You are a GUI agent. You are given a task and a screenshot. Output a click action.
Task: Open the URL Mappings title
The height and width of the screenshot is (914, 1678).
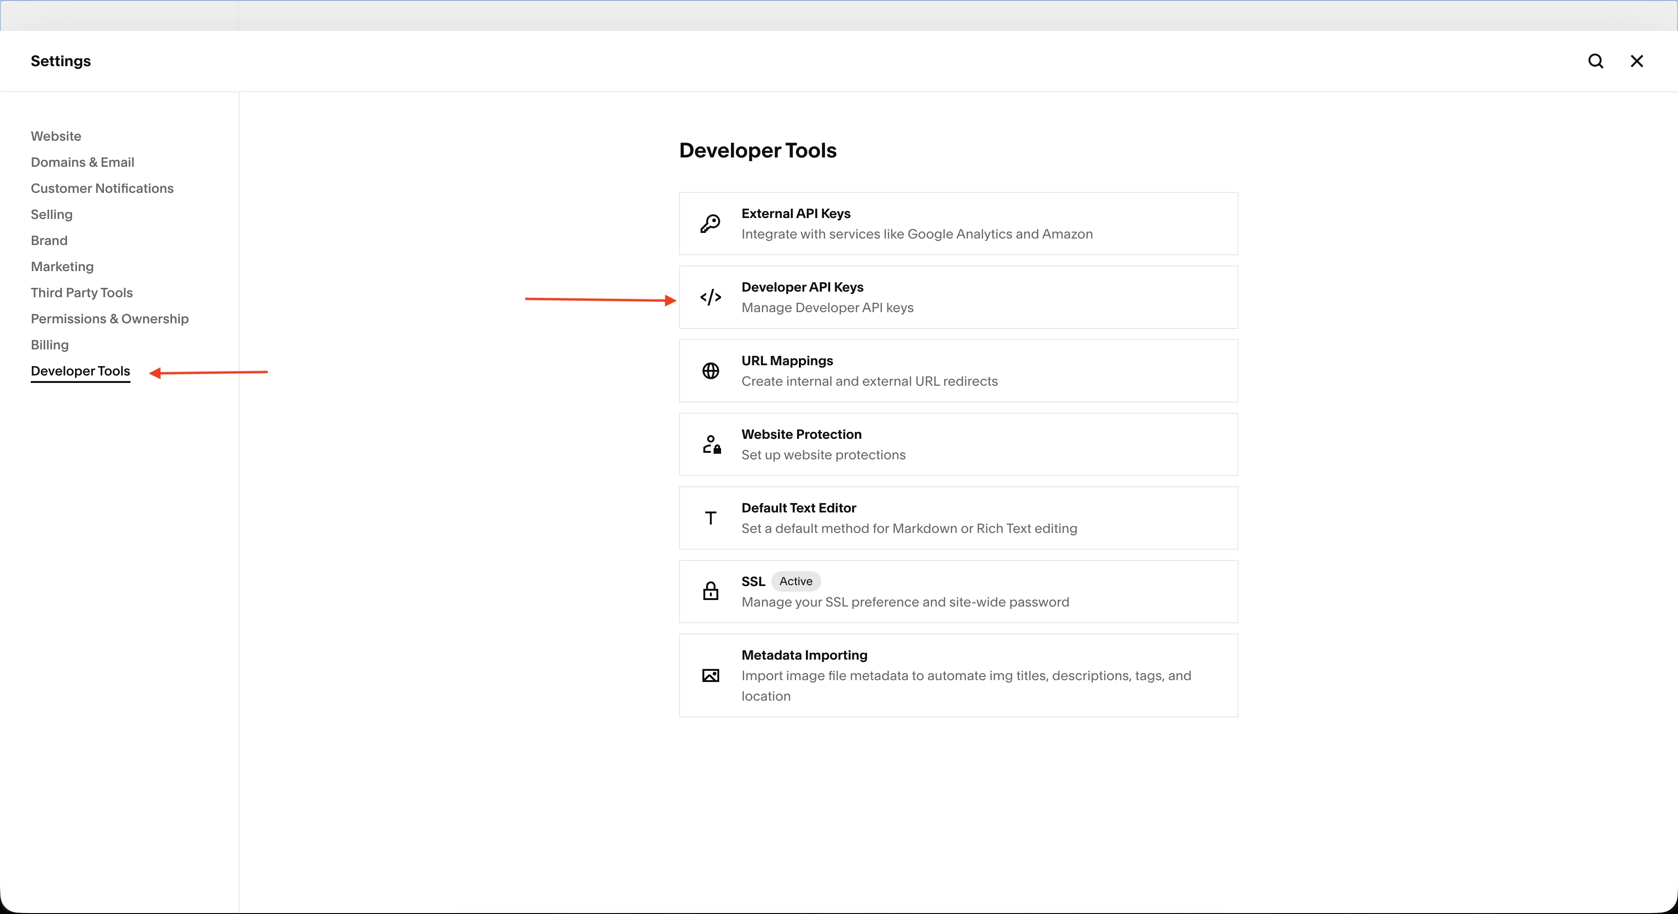coord(787,361)
